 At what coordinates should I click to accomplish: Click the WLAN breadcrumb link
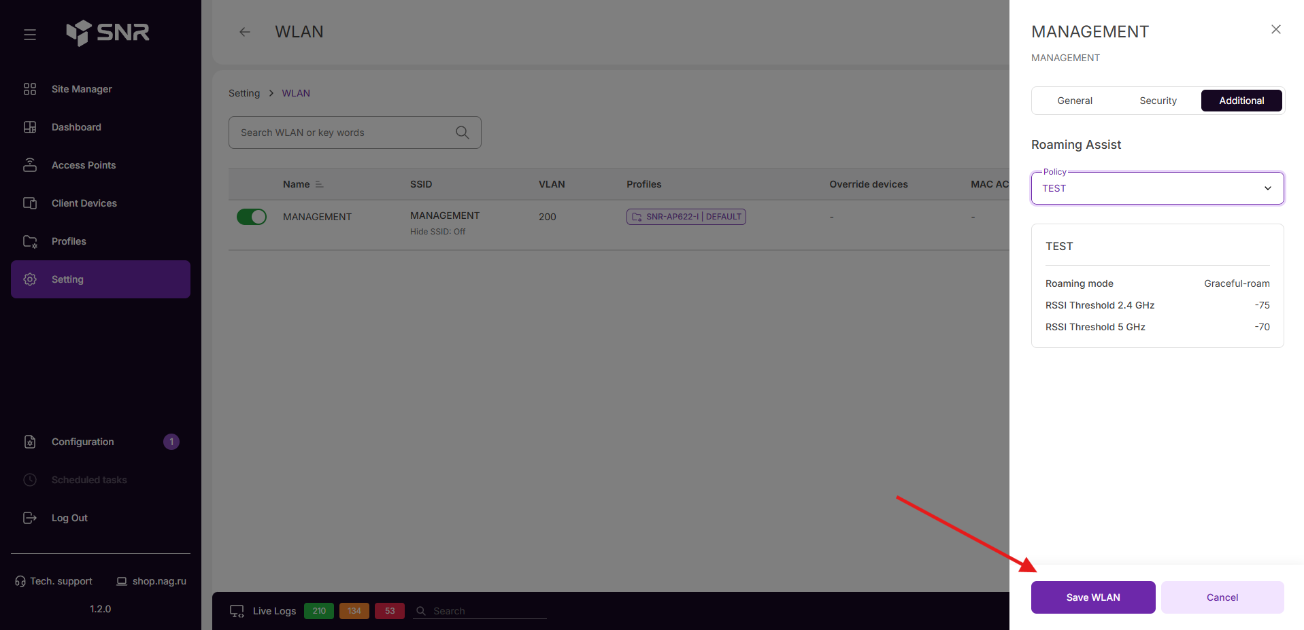pyautogui.click(x=296, y=93)
